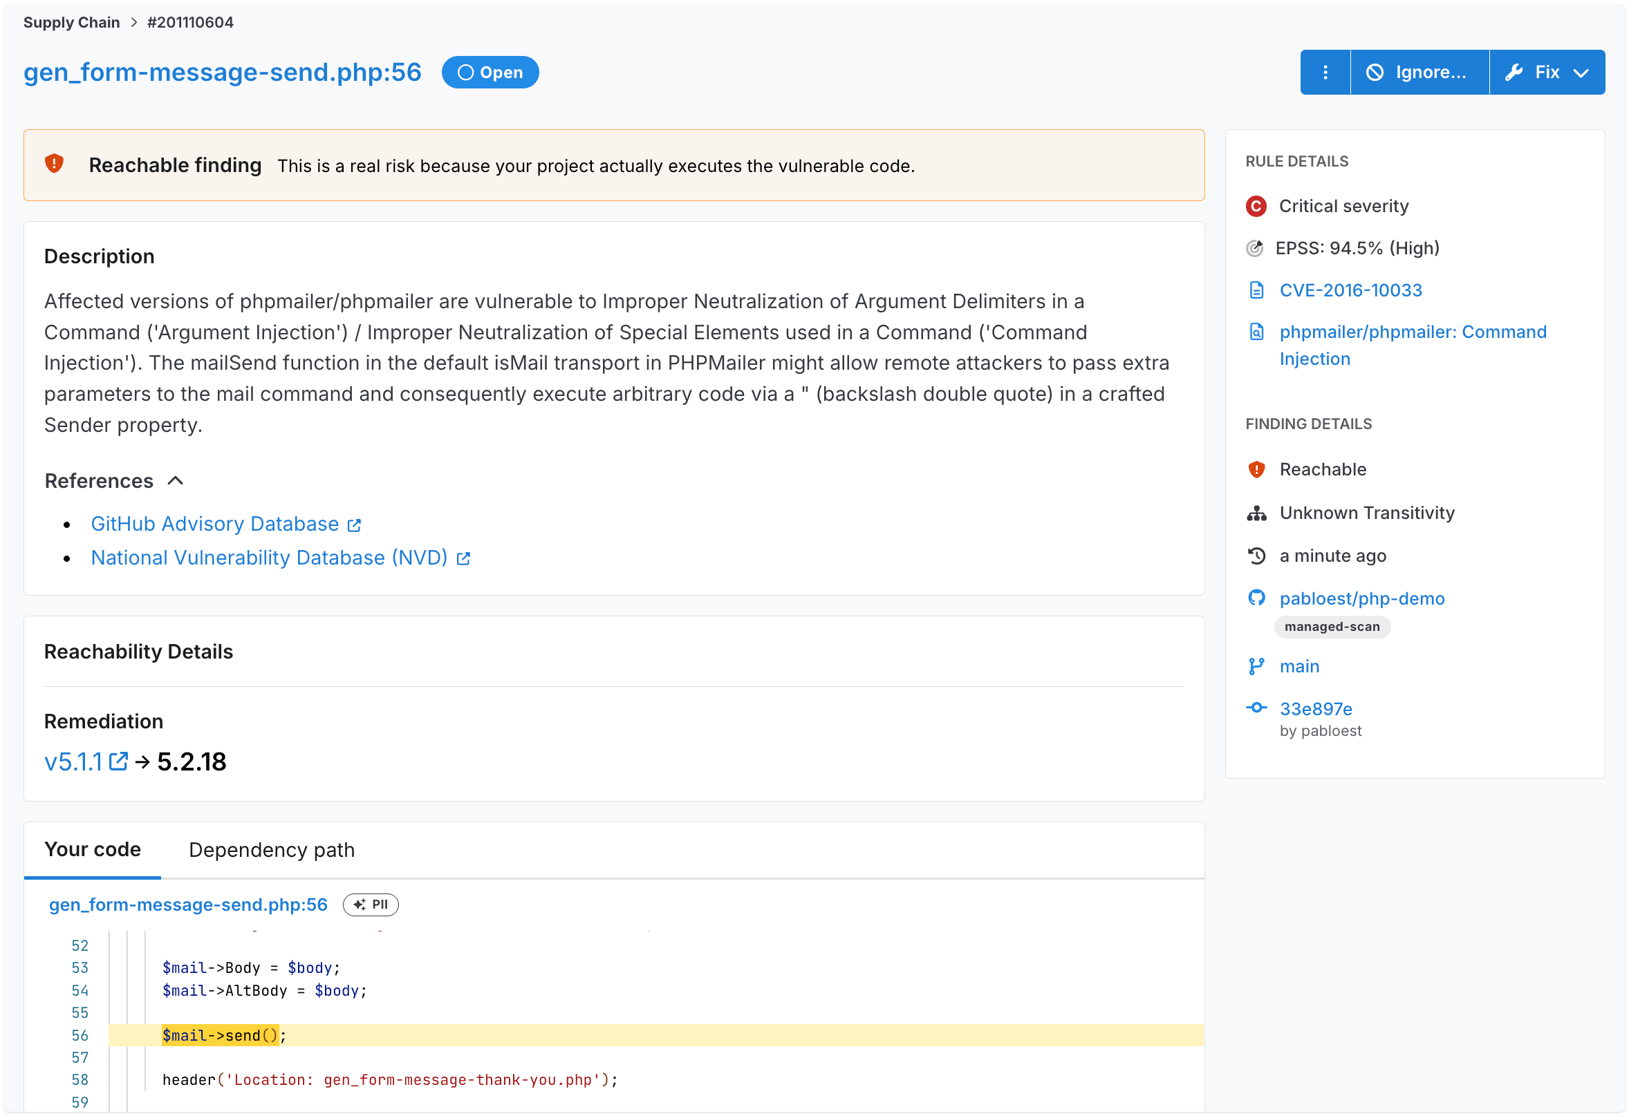The image size is (1629, 1116).
Task: Click the remediation target version 5.2.18
Action: pos(192,762)
